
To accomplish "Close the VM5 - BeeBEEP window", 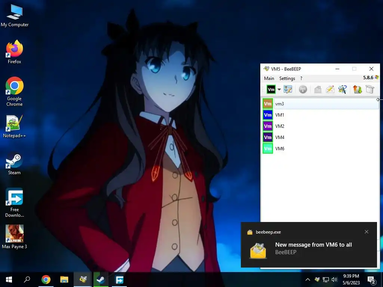I will pyautogui.click(x=371, y=69).
